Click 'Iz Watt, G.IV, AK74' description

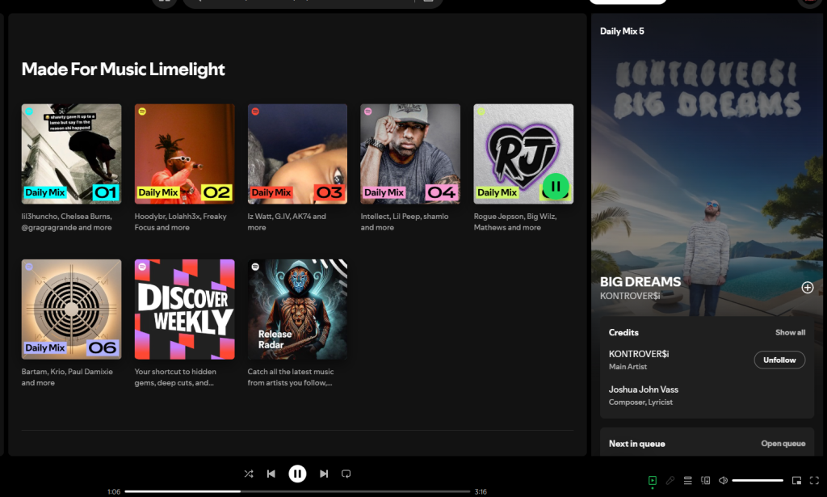click(x=287, y=221)
